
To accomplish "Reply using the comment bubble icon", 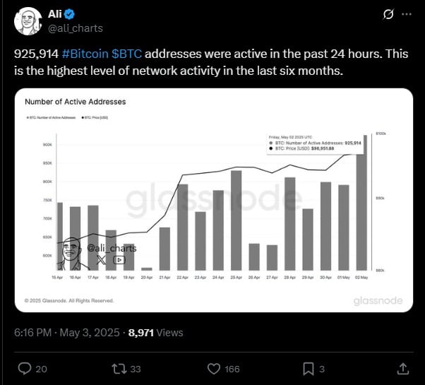I will 25,369.
